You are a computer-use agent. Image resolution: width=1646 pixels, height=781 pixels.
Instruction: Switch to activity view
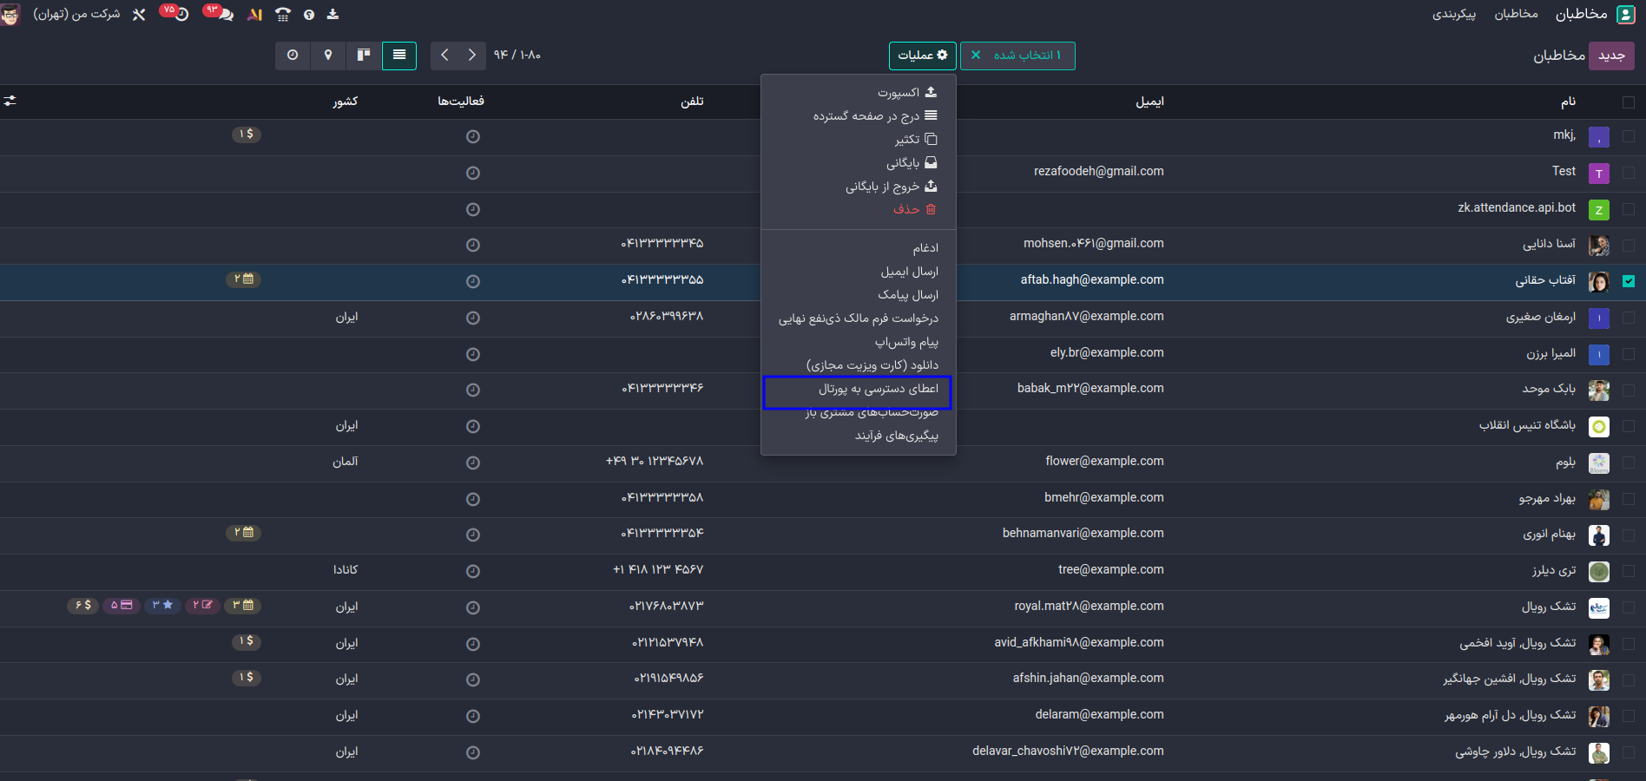point(293,56)
